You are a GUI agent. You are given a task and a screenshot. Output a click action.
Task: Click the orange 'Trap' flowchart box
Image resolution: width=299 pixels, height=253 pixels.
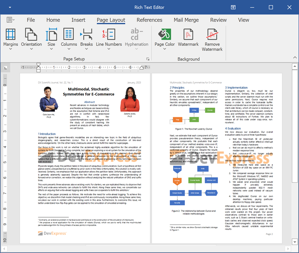click(177, 120)
